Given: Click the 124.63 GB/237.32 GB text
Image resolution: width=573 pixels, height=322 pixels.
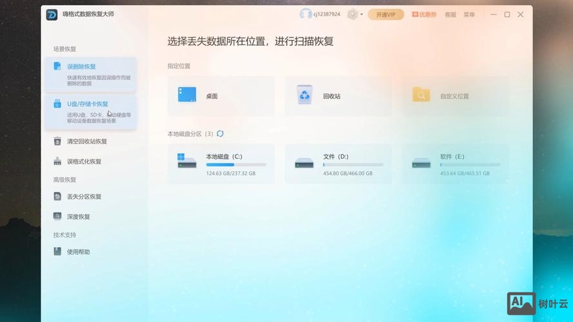Looking at the screenshot, I should point(231,173).
